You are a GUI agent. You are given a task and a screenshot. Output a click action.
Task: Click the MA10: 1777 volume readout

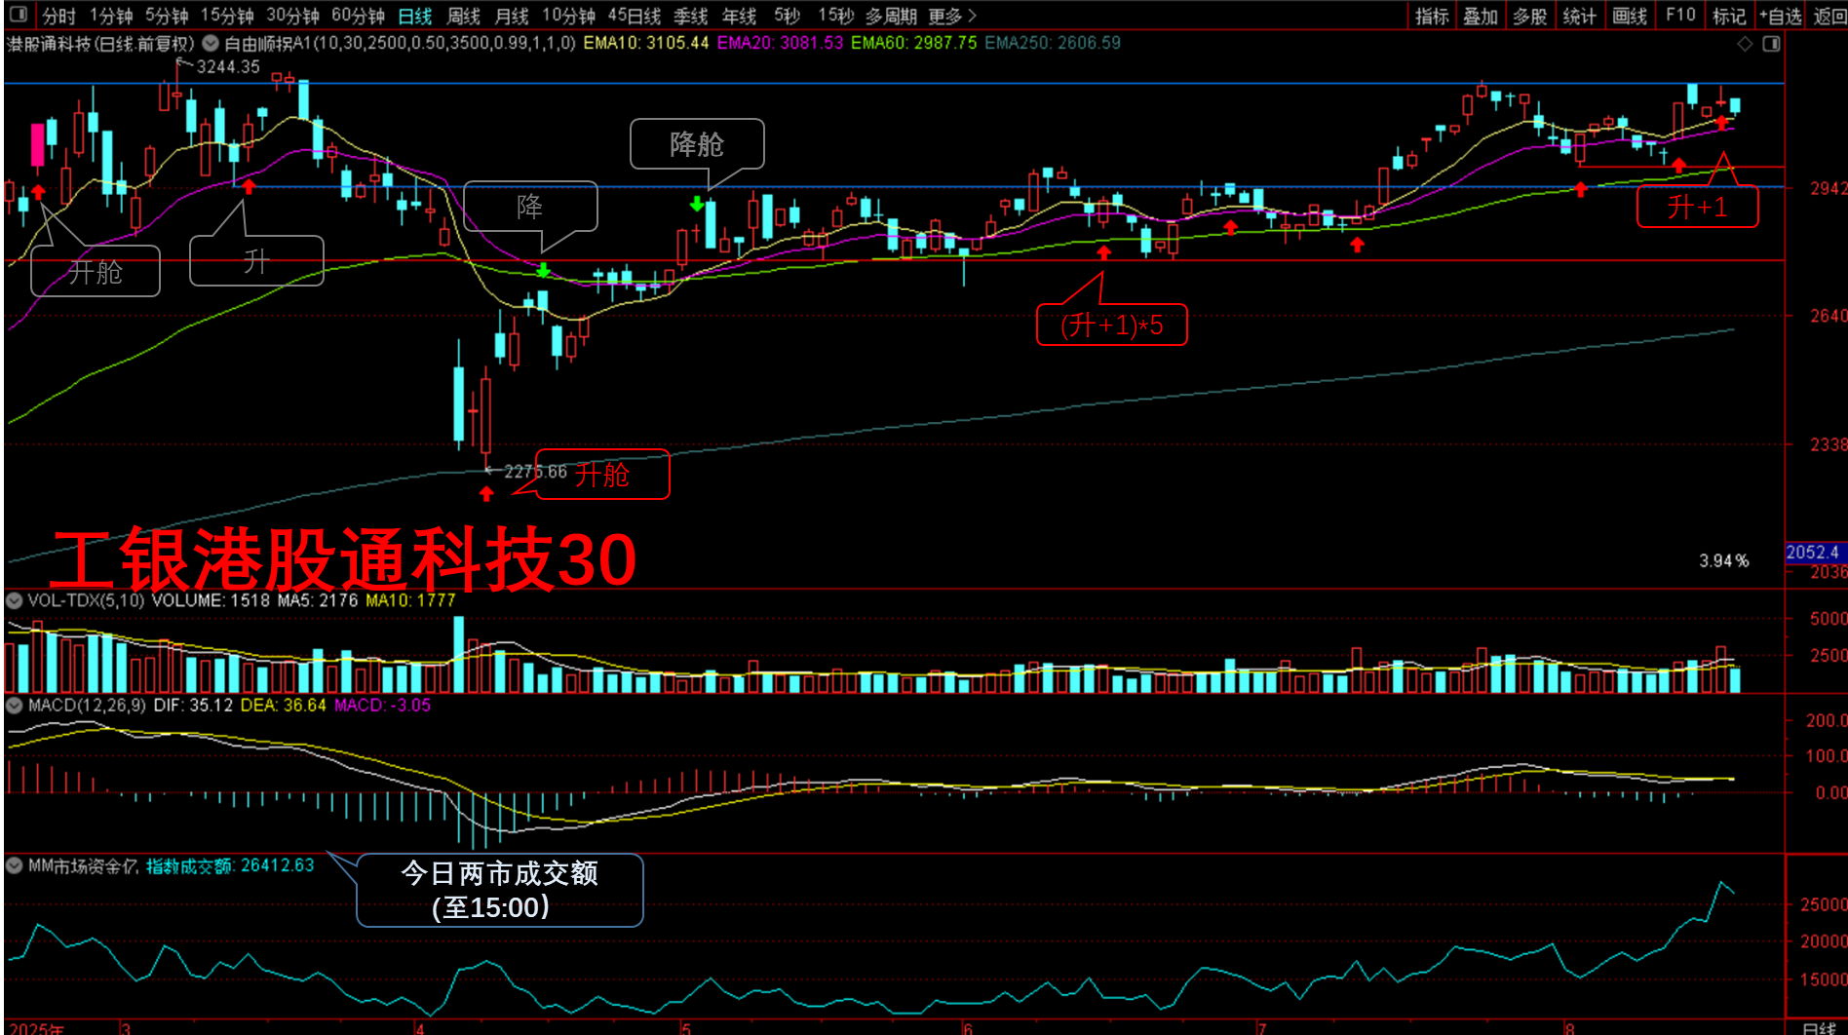(410, 600)
